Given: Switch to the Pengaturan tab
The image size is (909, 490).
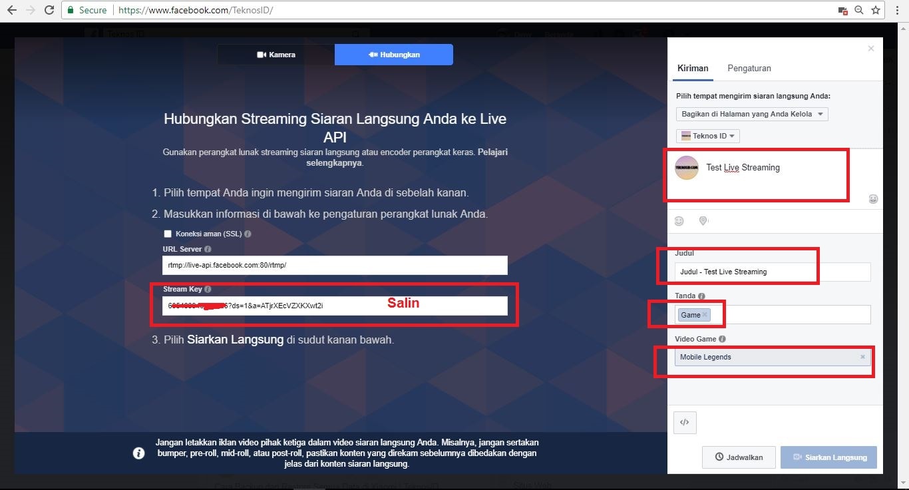Looking at the screenshot, I should 749,68.
